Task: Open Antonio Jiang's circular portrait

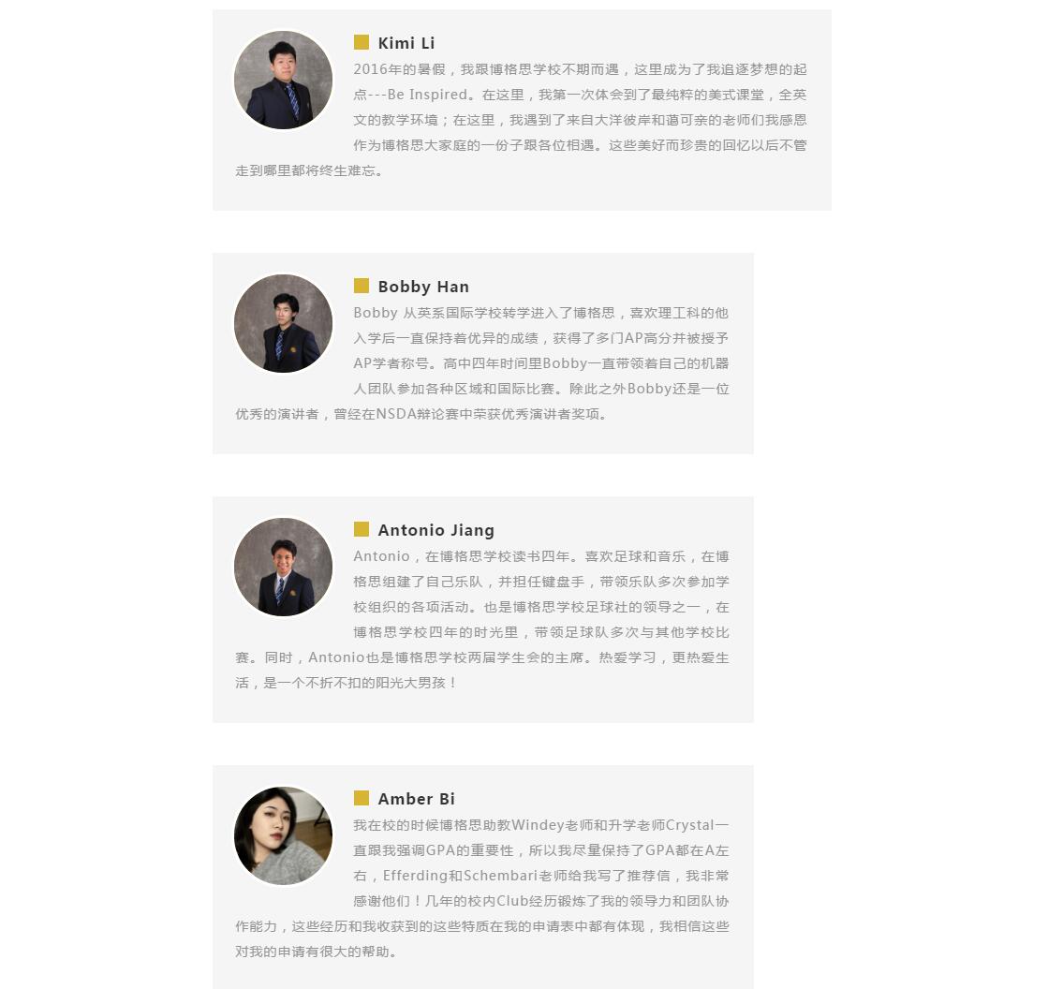Action: point(284,567)
